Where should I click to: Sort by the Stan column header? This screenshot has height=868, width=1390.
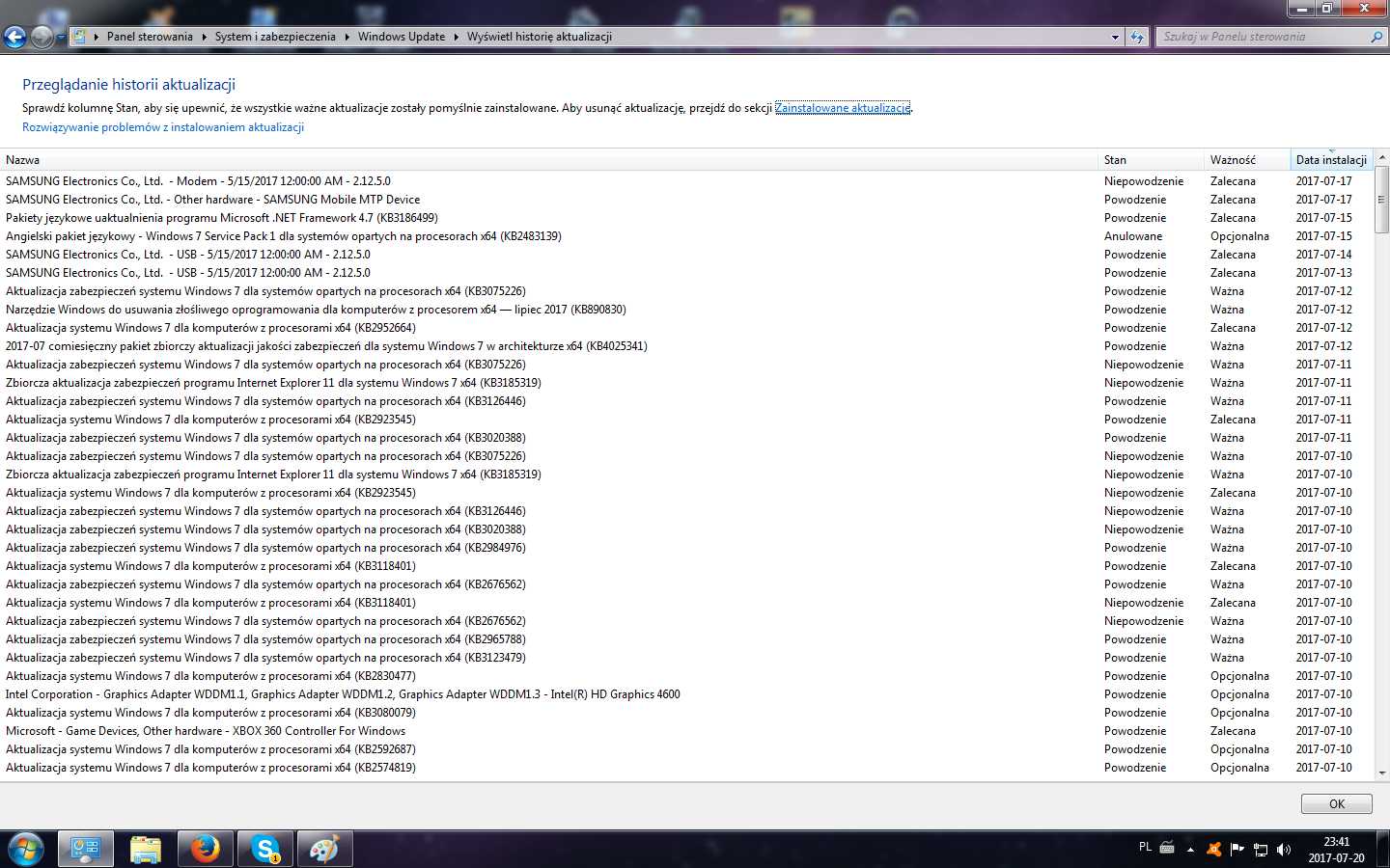[1153, 160]
